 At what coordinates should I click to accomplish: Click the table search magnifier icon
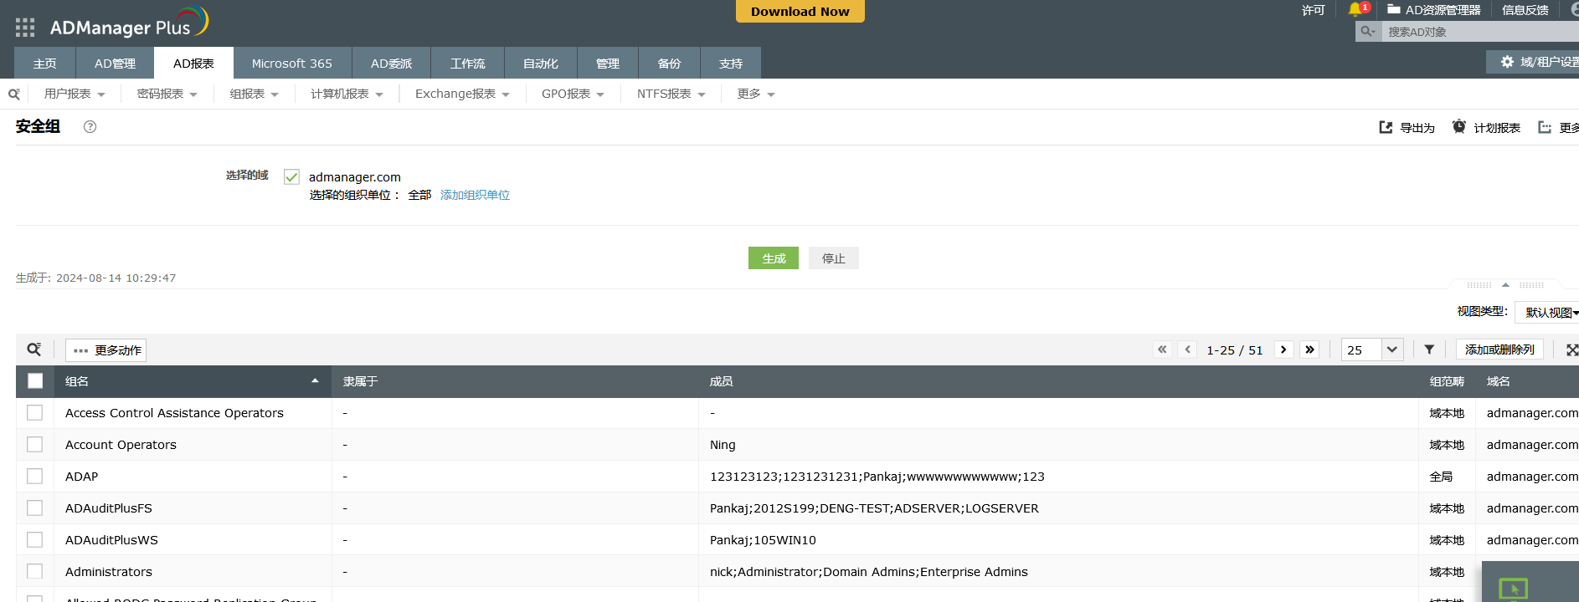click(x=34, y=349)
